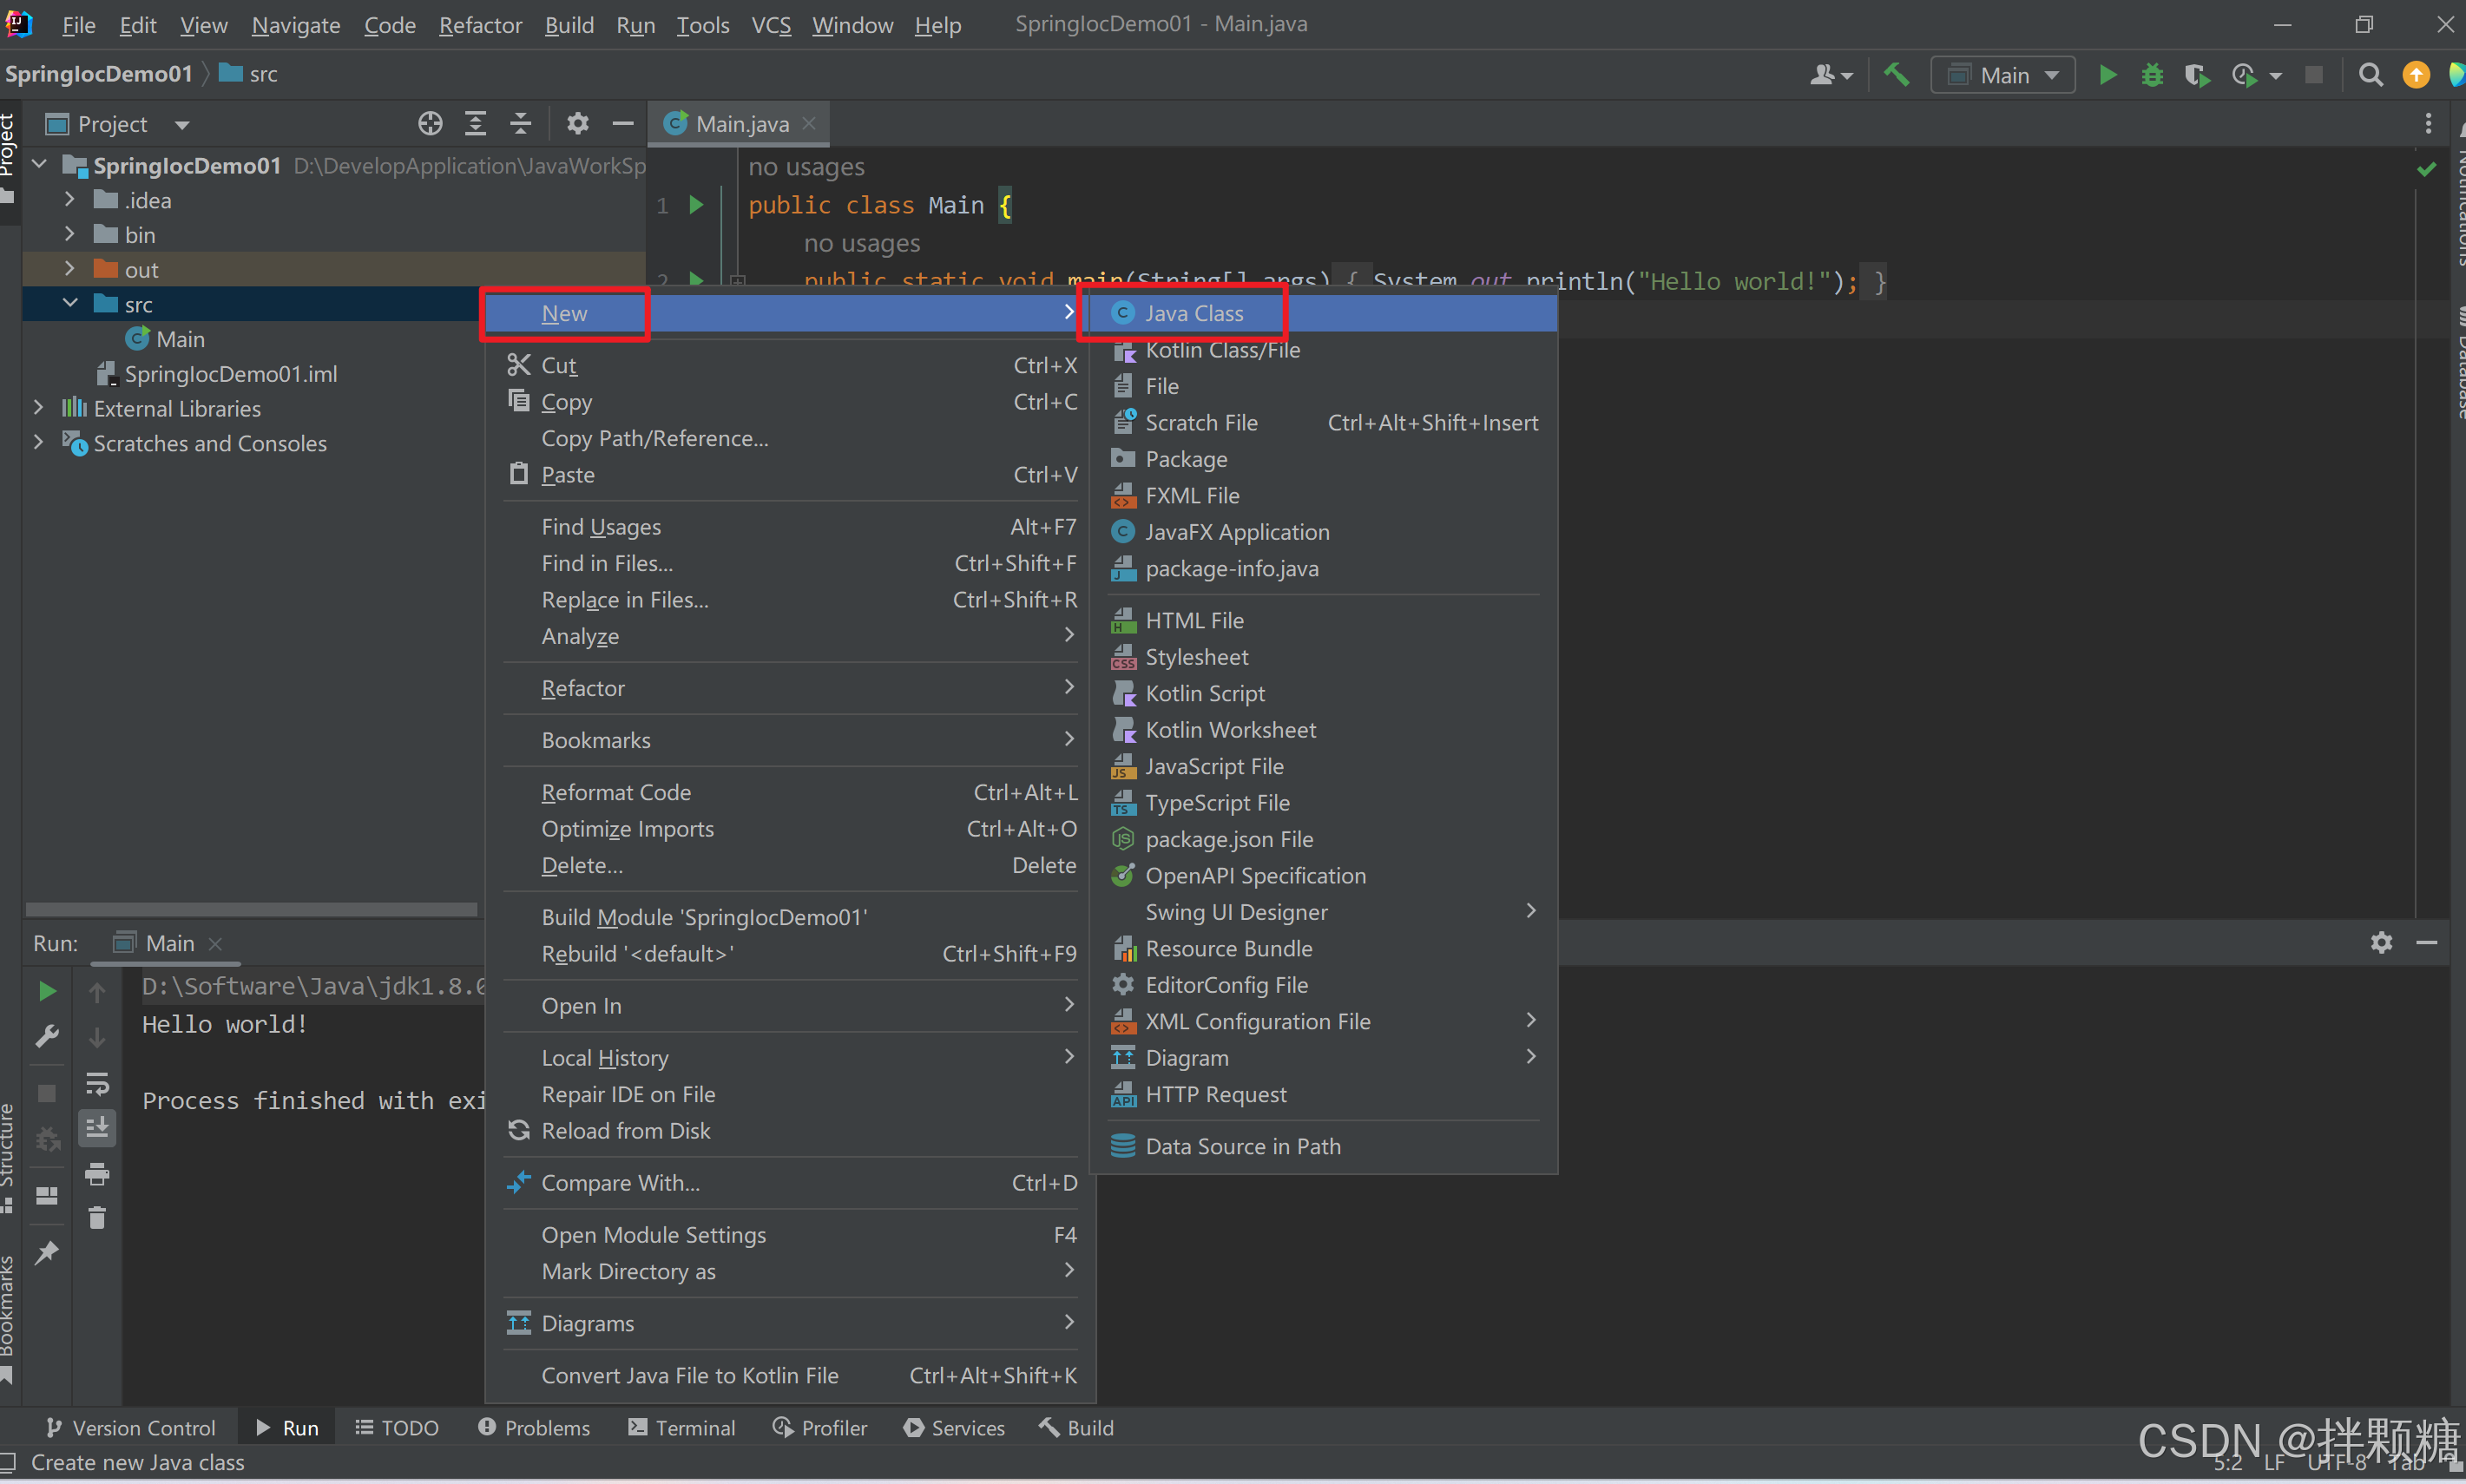Collapse all in Project panel toolbar
Viewport: 2466px width, 1484px height.
[x=520, y=124]
